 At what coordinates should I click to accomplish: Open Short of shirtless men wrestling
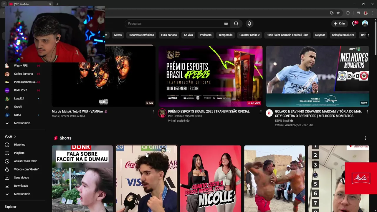pyautogui.click(x=275, y=178)
